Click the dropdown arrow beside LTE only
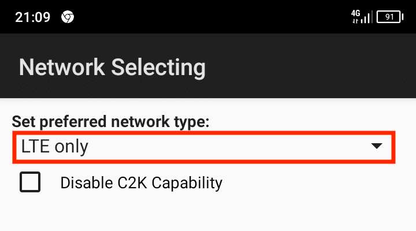Image resolution: width=416 pixels, height=231 pixels. [x=377, y=147]
